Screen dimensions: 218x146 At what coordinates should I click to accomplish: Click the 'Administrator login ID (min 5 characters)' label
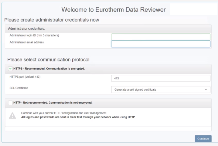tap(34, 35)
